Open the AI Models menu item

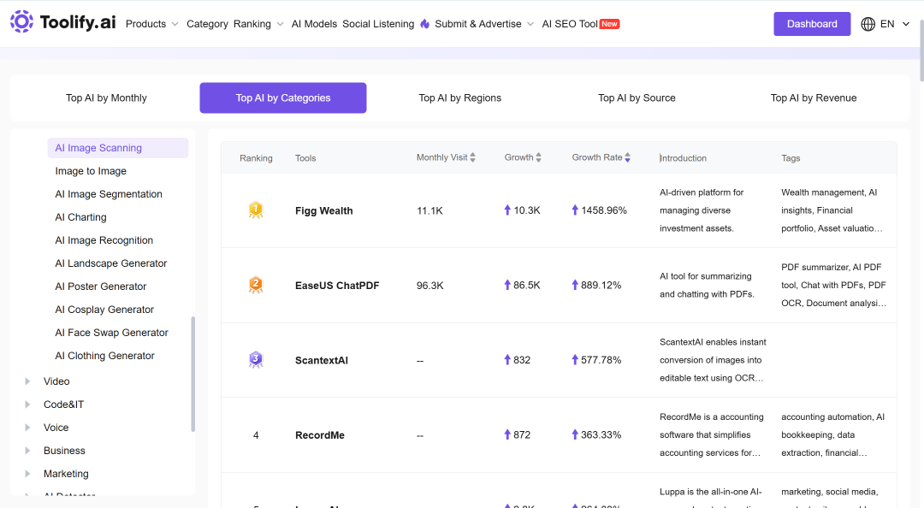(314, 24)
